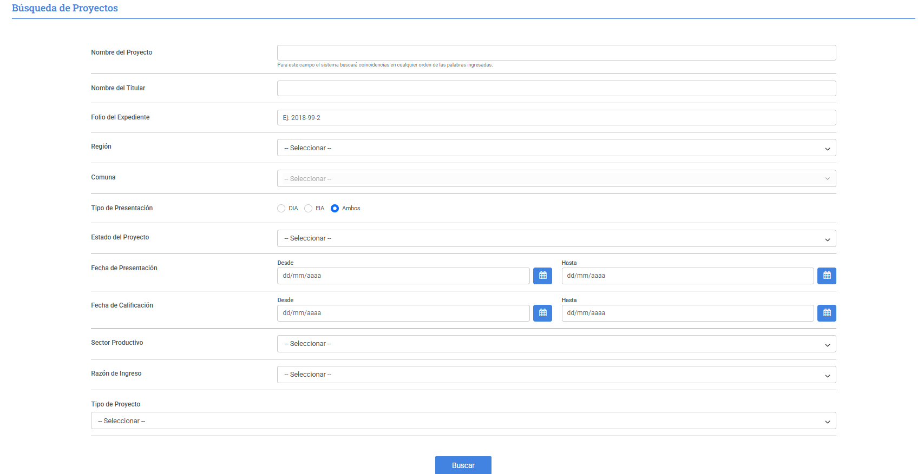This screenshot has height=474, width=924.
Task: Expand the Sector Productivo dropdown
Action: click(x=556, y=344)
